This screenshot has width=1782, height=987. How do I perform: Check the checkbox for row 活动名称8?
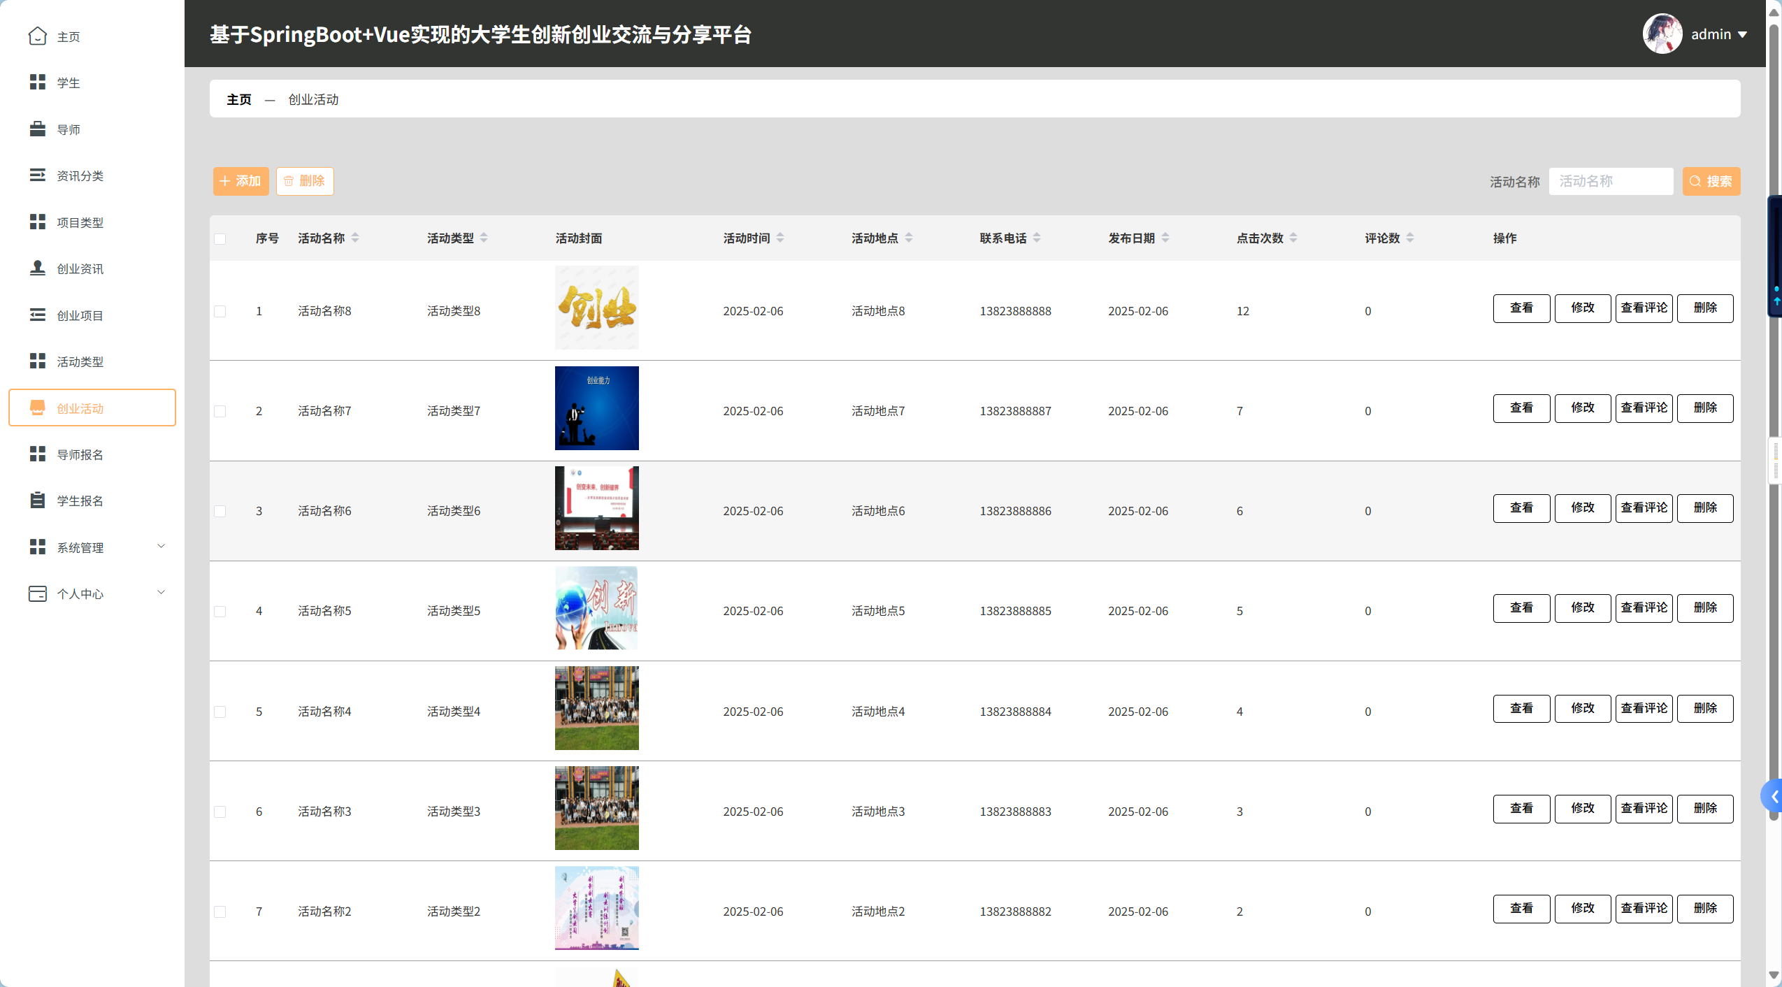220,310
